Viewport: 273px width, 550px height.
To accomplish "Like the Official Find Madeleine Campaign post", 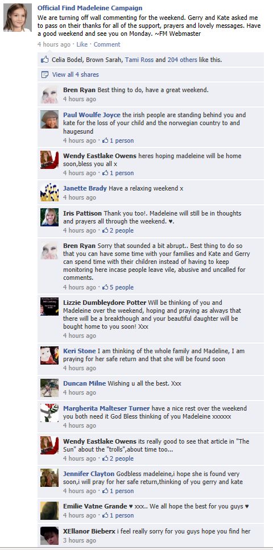I will point(82,44).
